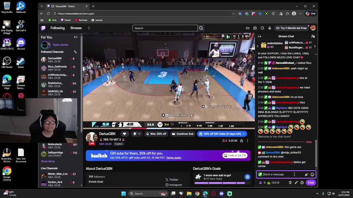Image resolution: width=353 pixels, height=198 pixels.
Task: Open the NBA 2K26 category link
Action: [x=105, y=144]
